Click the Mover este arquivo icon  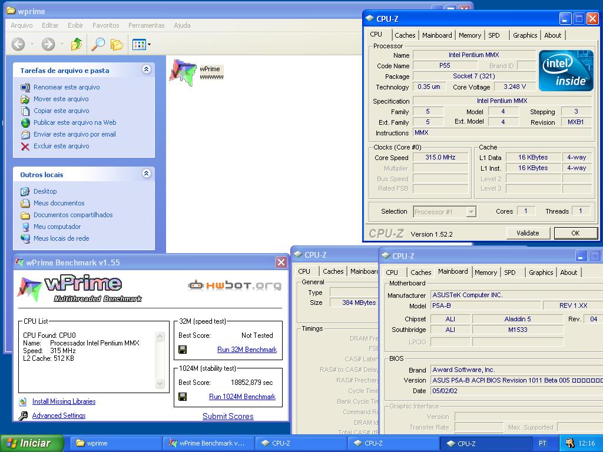pos(25,99)
